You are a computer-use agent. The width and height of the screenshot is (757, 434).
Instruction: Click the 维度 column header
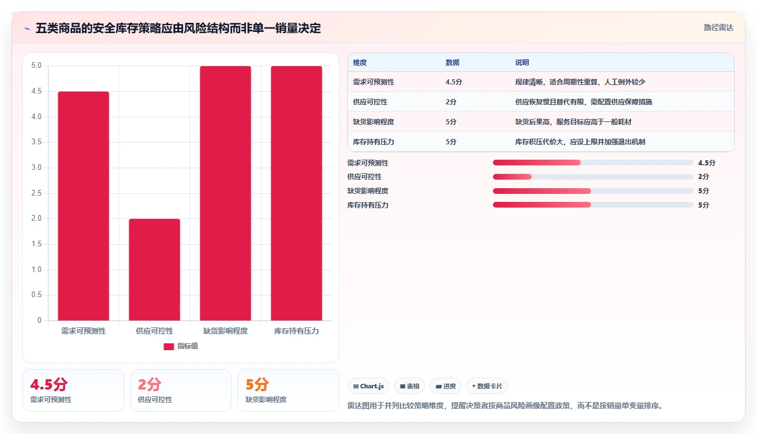pos(360,63)
